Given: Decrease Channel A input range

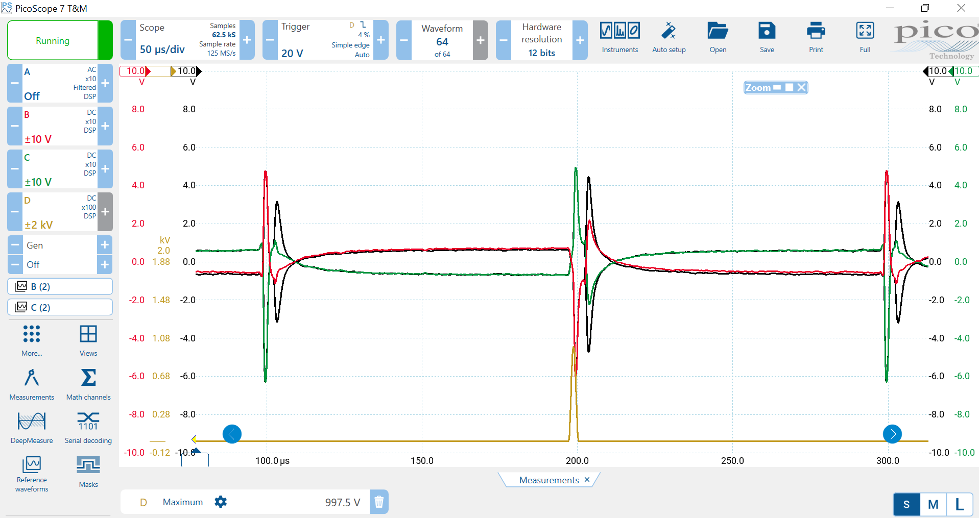Looking at the screenshot, I should pyautogui.click(x=15, y=83).
